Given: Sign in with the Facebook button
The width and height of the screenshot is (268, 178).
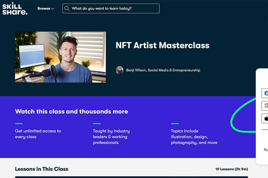Looking at the screenshot, I should (265, 93).
